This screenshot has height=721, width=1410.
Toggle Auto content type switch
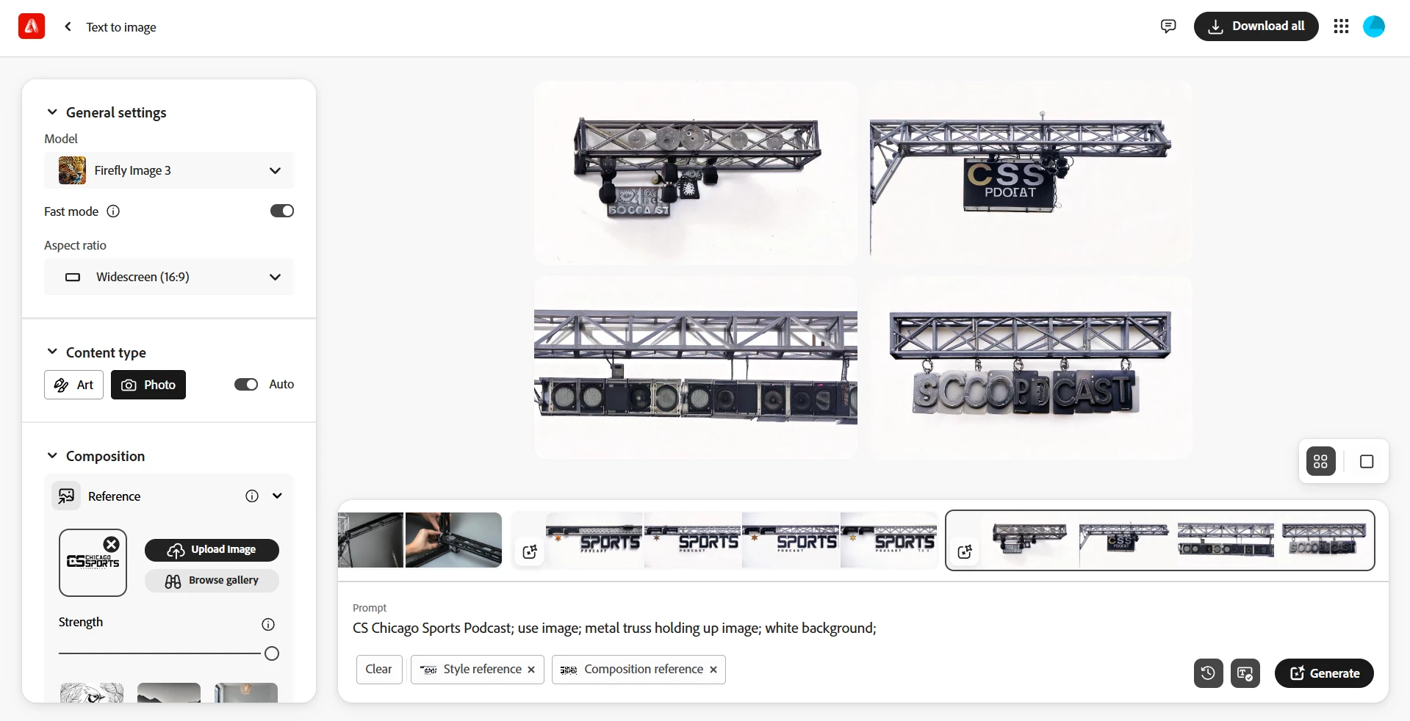246,385
